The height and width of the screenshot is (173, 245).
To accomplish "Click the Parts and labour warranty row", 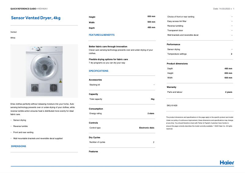I will point(199,92).
